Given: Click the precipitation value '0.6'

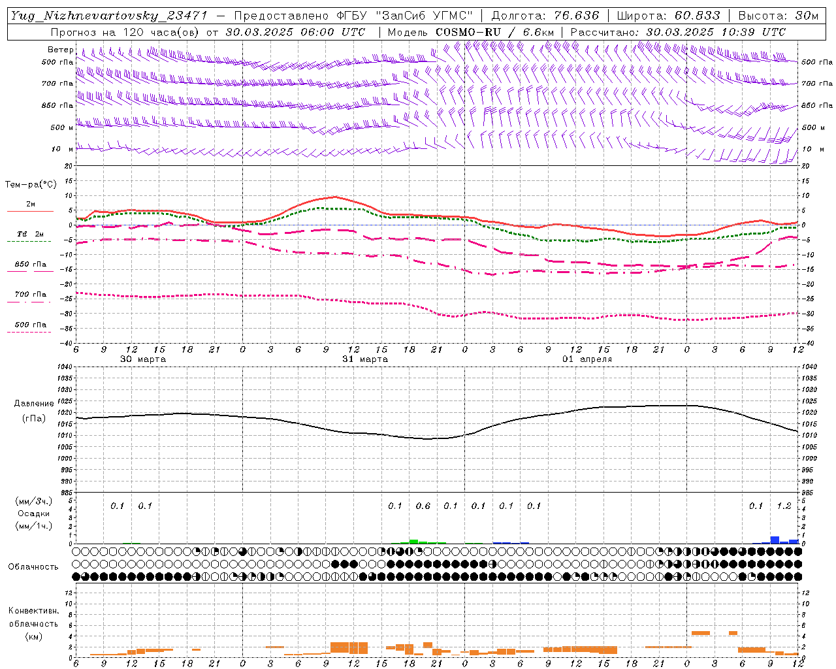Looking at the screenshot, I should pyautogui.click(x=423, y=506).
